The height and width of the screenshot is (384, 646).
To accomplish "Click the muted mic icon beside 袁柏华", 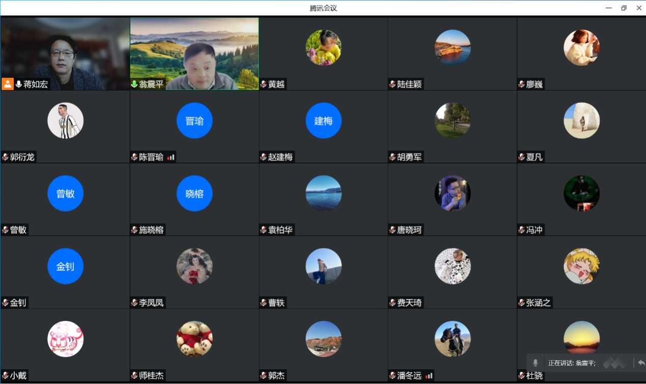I will tap(264, 230).
